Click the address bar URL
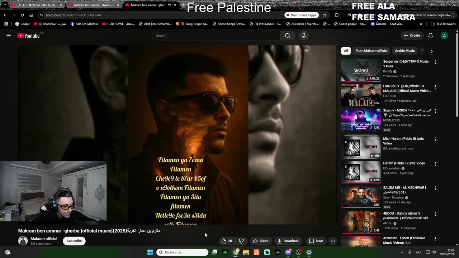The image size is (459, 258). [74, 15]
